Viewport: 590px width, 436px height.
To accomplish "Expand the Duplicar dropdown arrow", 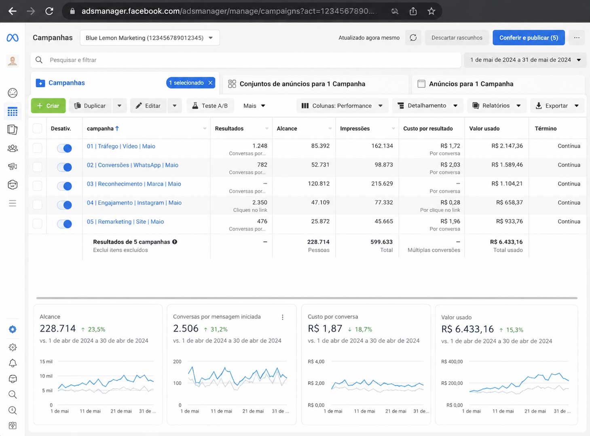I will pyautogui.click(x=119, y=106).
